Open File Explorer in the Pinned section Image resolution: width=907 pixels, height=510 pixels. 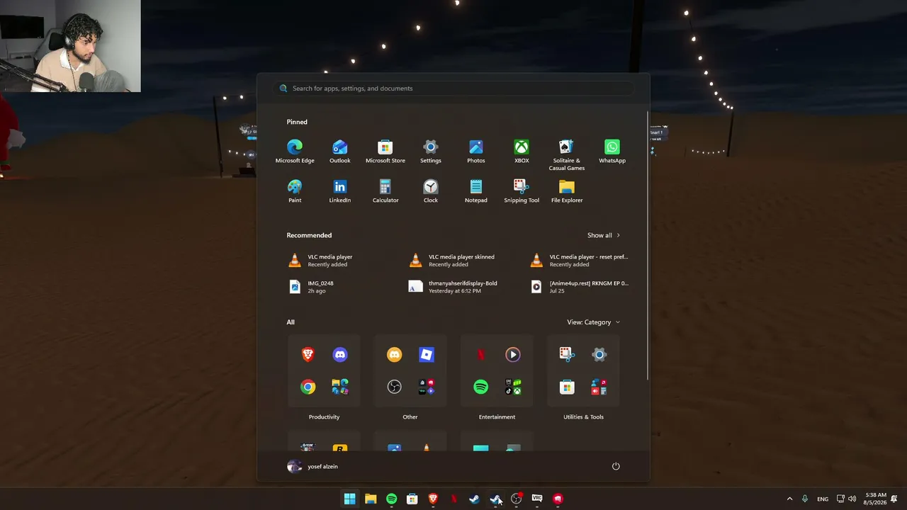click(567, 191)
